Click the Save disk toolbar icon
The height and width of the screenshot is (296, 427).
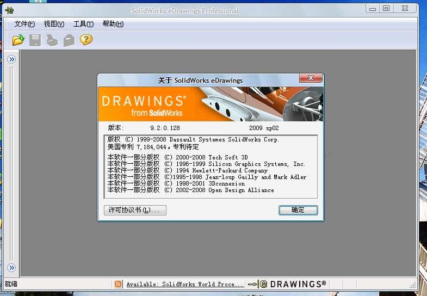point(35,40)
